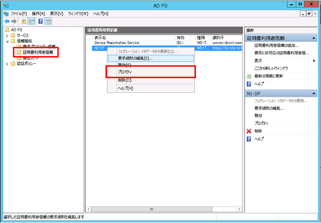The height and width of the screenshot is (223, 321).
Task: Choose プロパティ in the context menu
Action: (151, 72)
